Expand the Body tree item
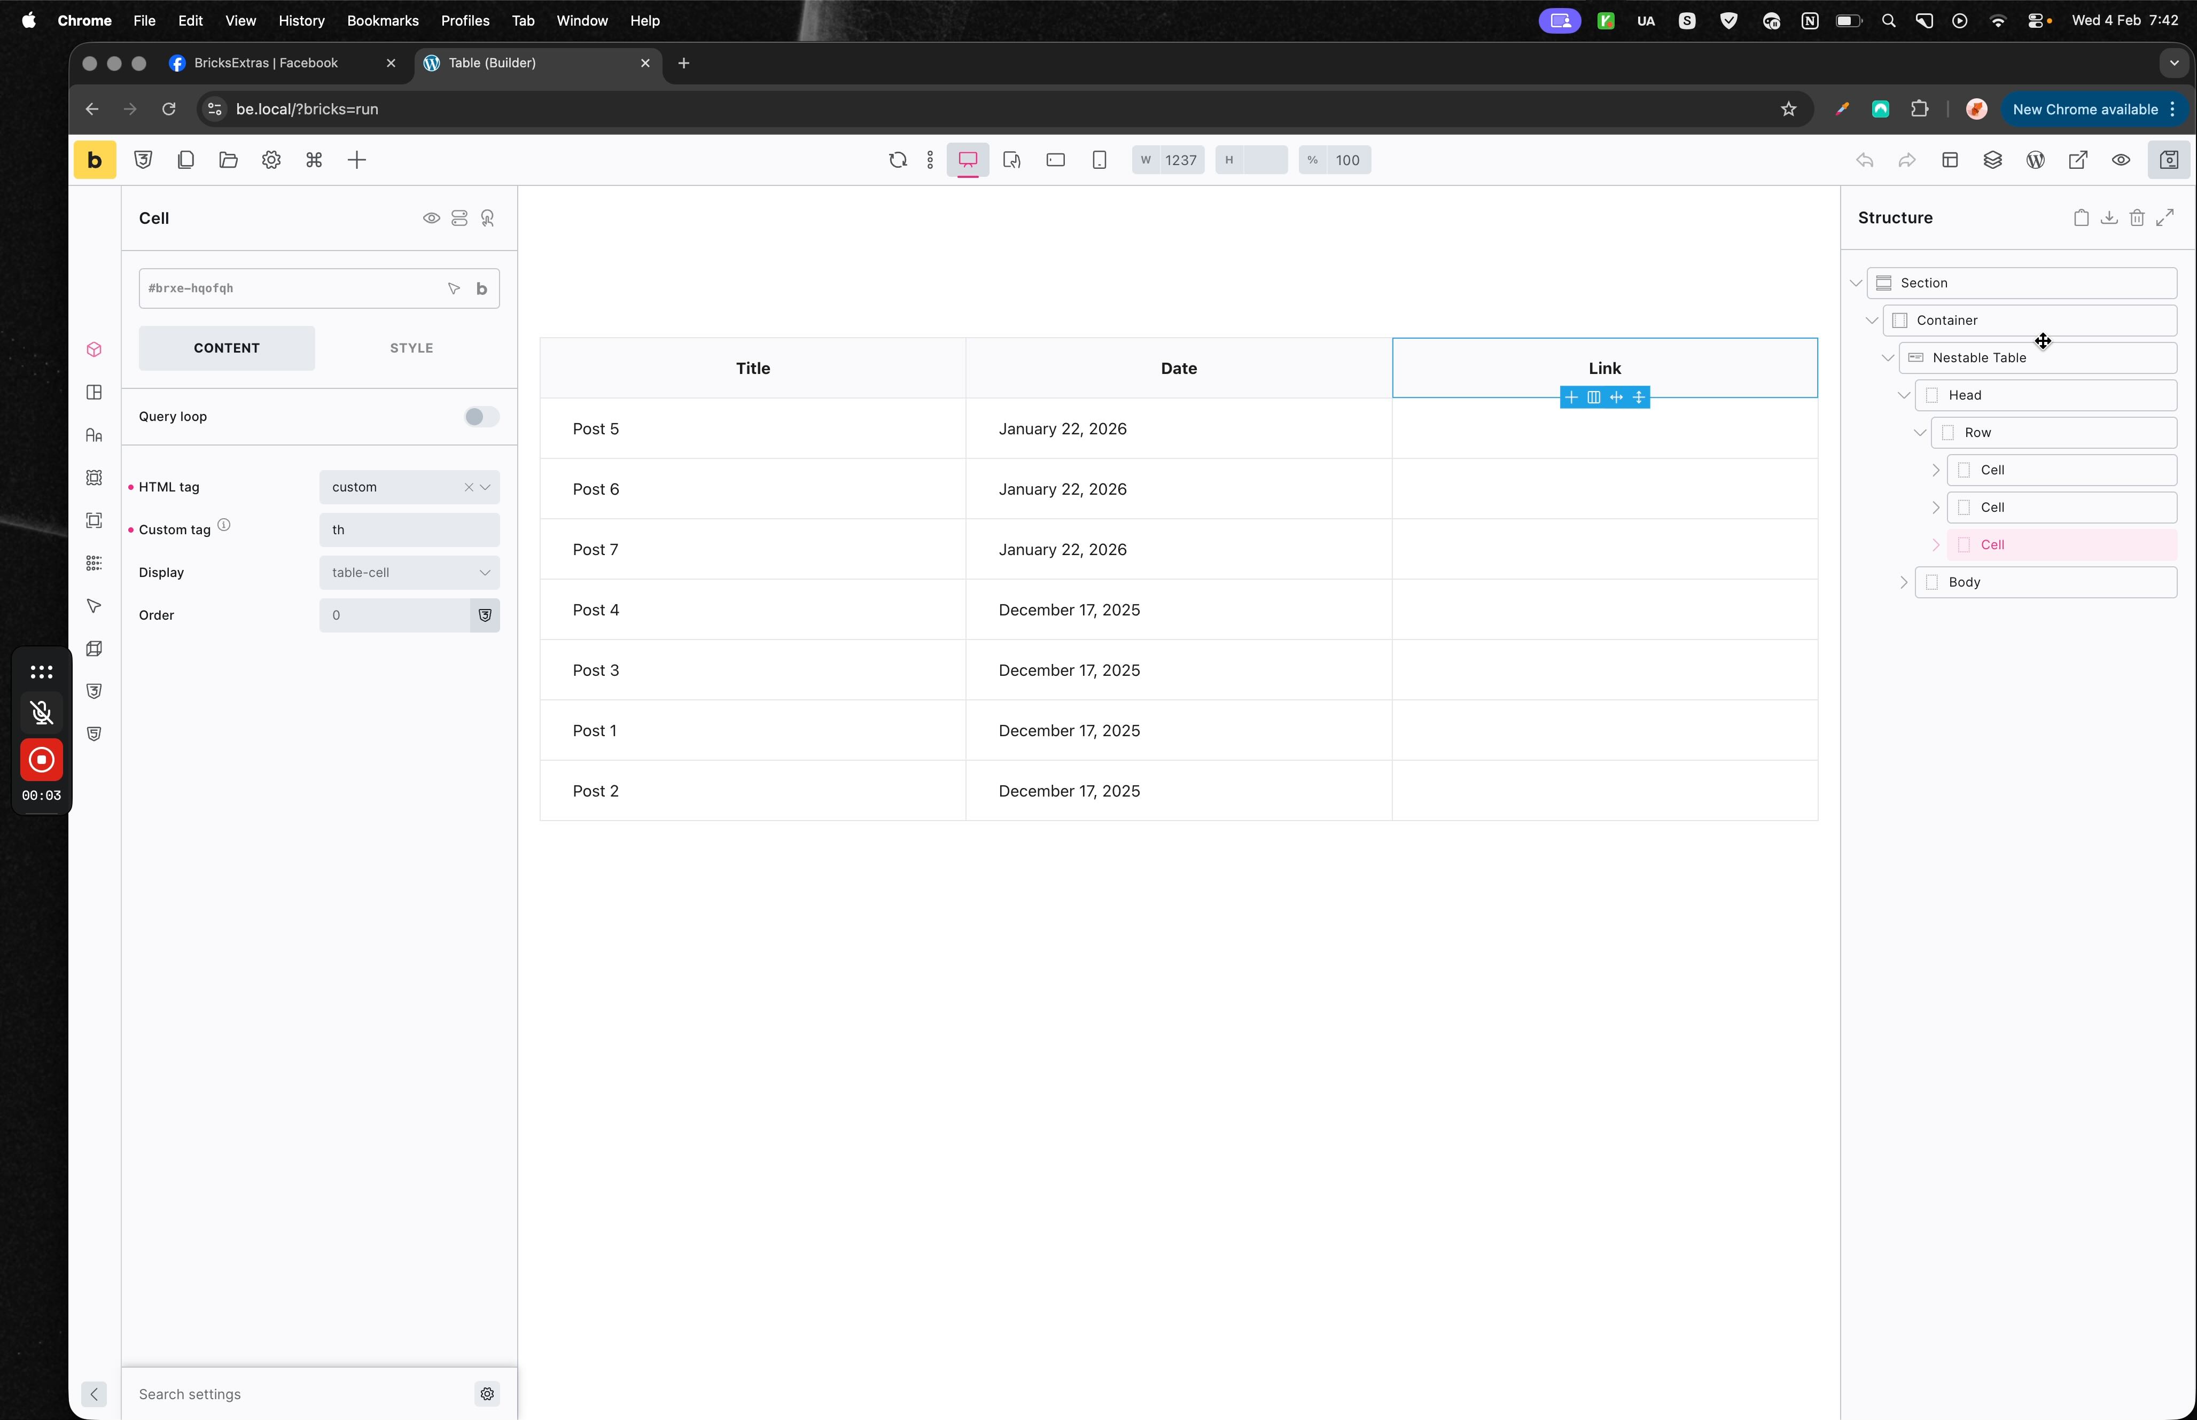The width and height of the screenshot is (2197, 1420). pos(1904,583)
